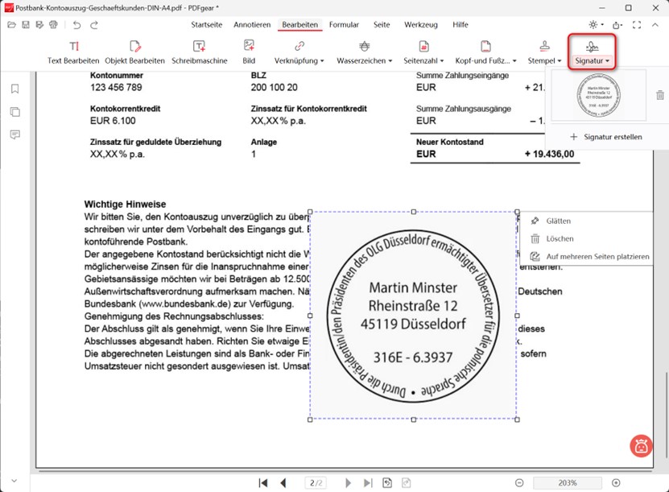This screenshot has height=492, width=669.
Task: Click Signatur erstellen
Action: point(606,137)
